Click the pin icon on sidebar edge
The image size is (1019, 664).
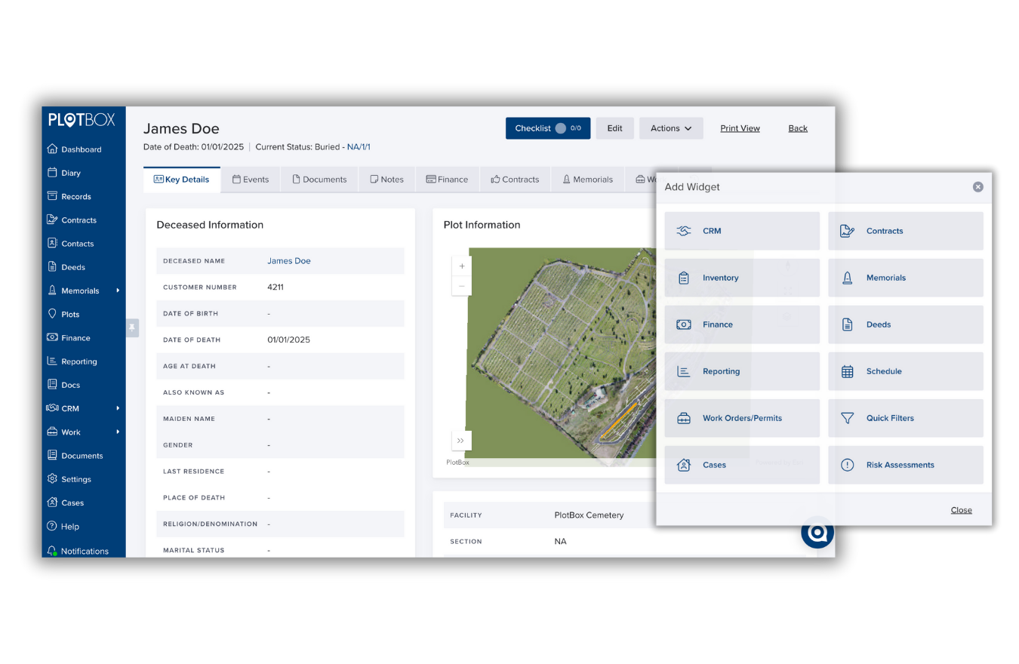(132, 327)
